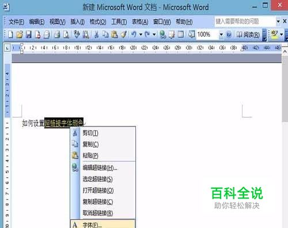
Task: Open the 工具(T) menu
Action: click(x=119, y=22)
